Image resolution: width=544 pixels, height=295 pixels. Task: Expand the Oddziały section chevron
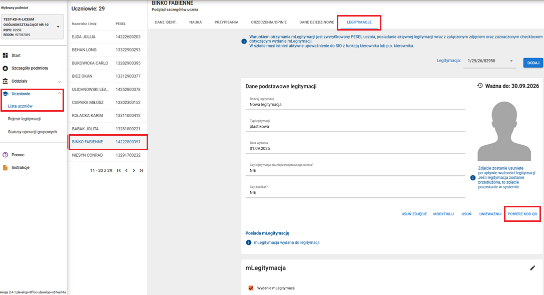pyautogui.click(x=59, y=82)
